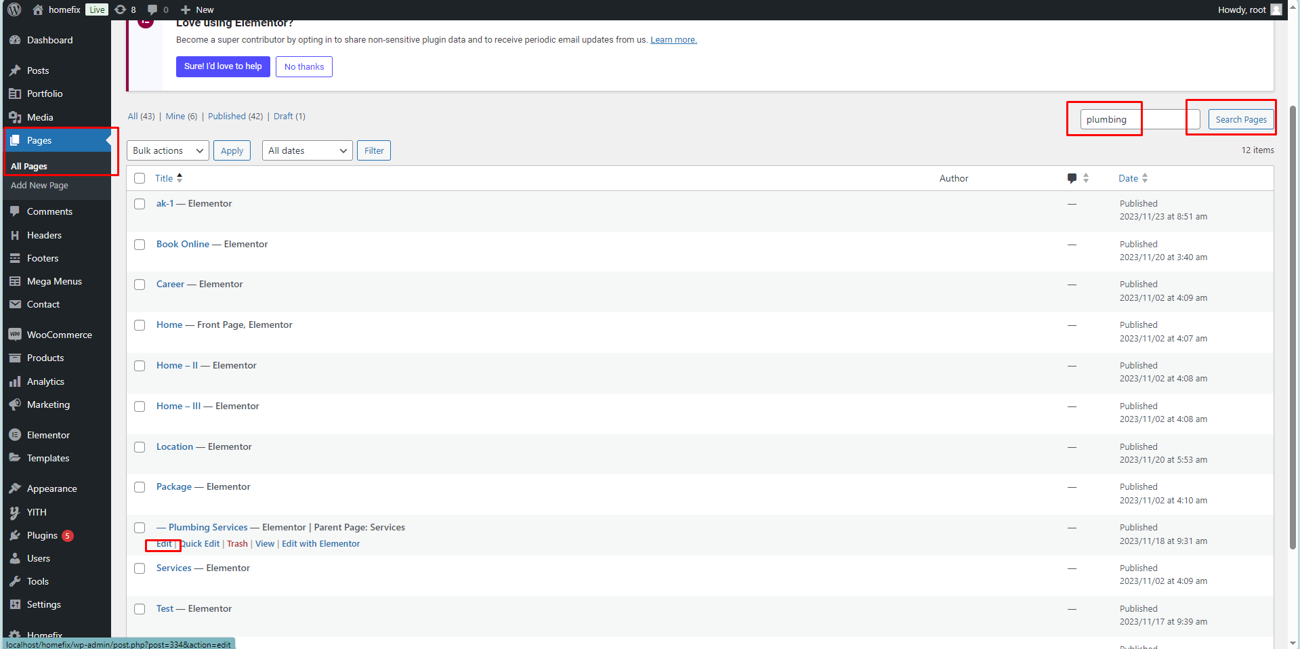Click the page search field containing plumbing
1300x649 pixels.
pyautogui.click(x=1140, y=119)
